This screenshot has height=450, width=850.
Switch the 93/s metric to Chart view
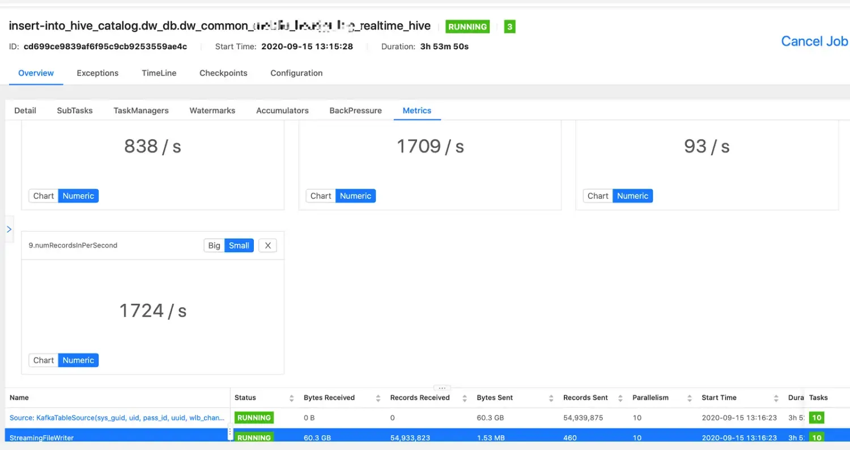tap(597, 196)
